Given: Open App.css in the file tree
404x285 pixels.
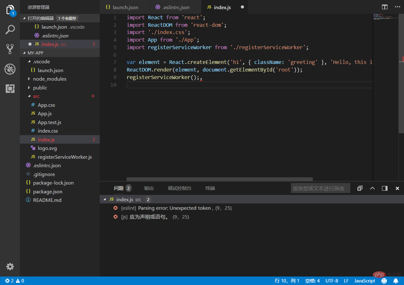Looking at the screenshot, I should tap(60, 105).
